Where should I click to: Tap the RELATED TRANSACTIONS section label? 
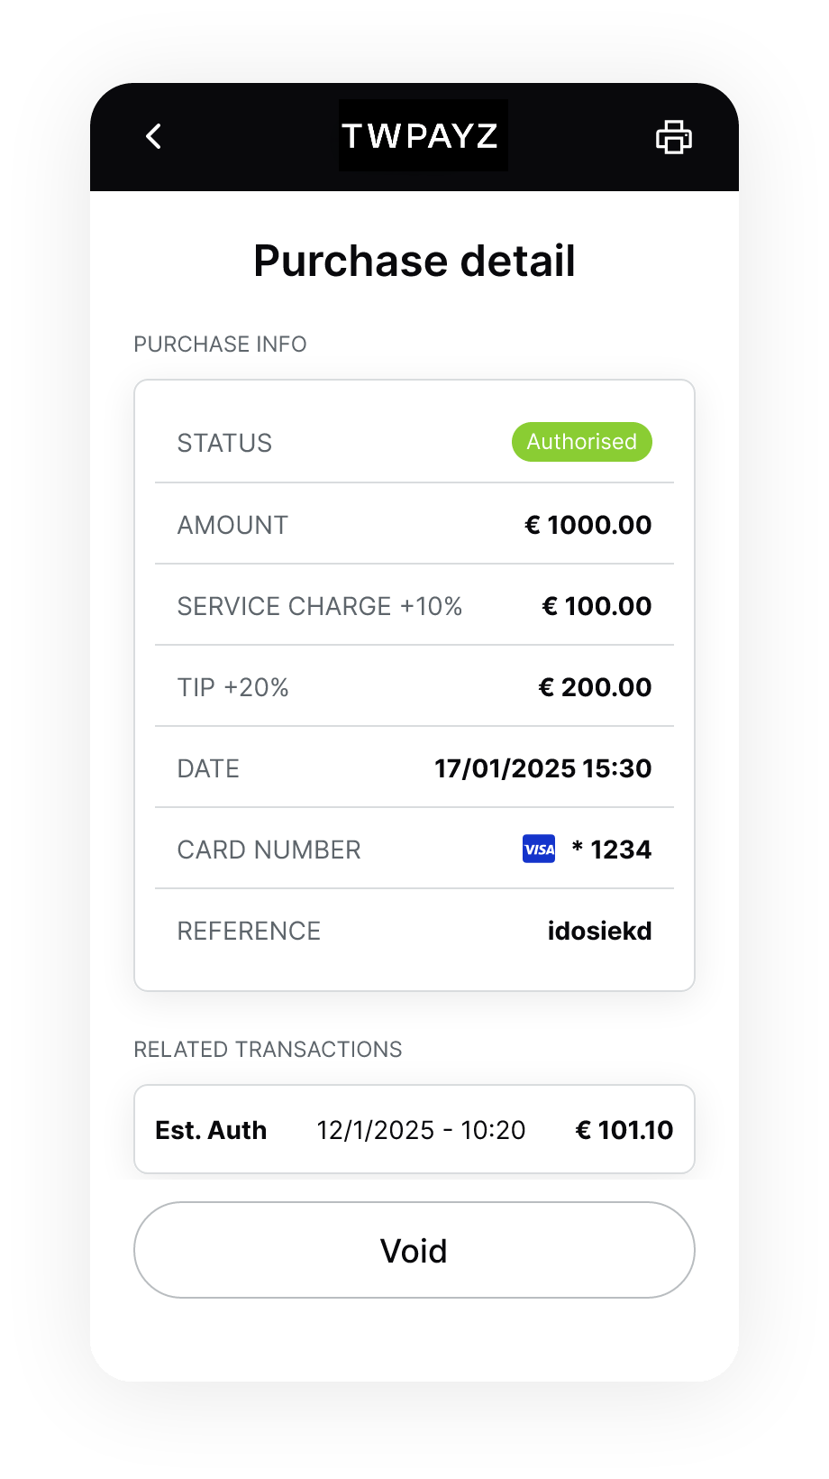point(269,1050)
